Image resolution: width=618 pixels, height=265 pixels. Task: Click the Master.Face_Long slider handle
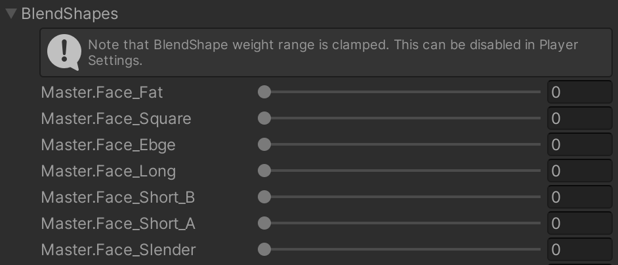264,171
